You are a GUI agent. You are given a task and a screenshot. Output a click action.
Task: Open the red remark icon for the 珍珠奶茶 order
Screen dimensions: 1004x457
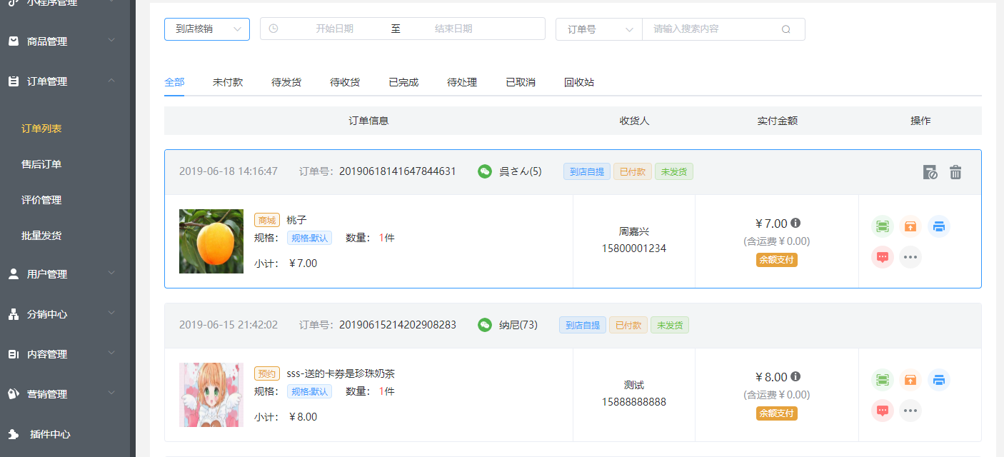click(x=882, y=411)
